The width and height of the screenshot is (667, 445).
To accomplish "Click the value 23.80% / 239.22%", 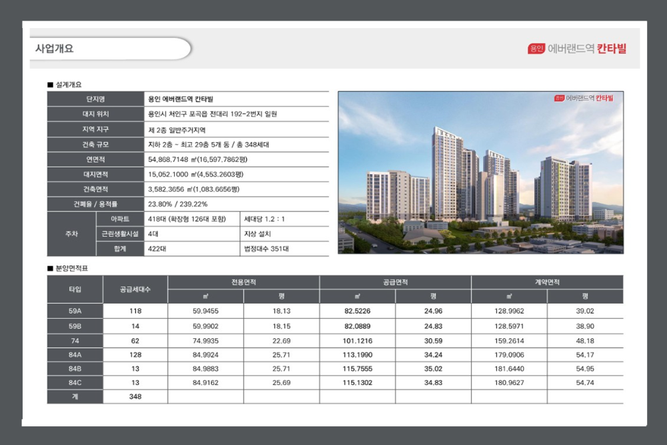I will (178, 204).
